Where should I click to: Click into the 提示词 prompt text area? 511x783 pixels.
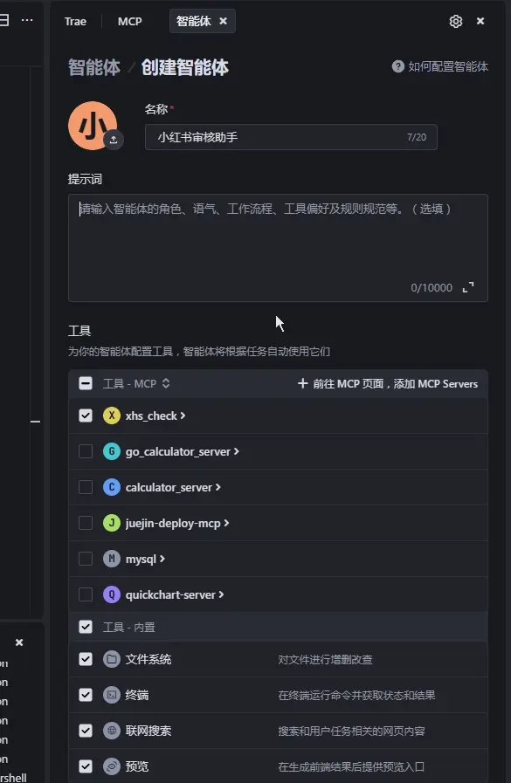click(x=278, y=248)
